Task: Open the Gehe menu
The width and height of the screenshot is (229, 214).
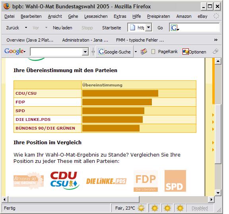Action: click(73, 16)
